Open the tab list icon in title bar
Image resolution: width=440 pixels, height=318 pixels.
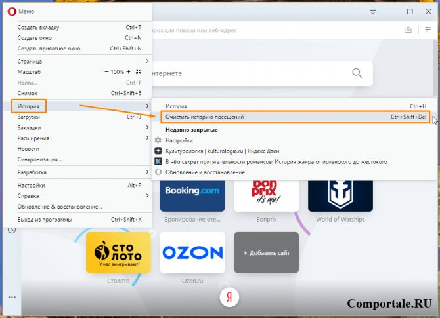(x=372, y=12)
